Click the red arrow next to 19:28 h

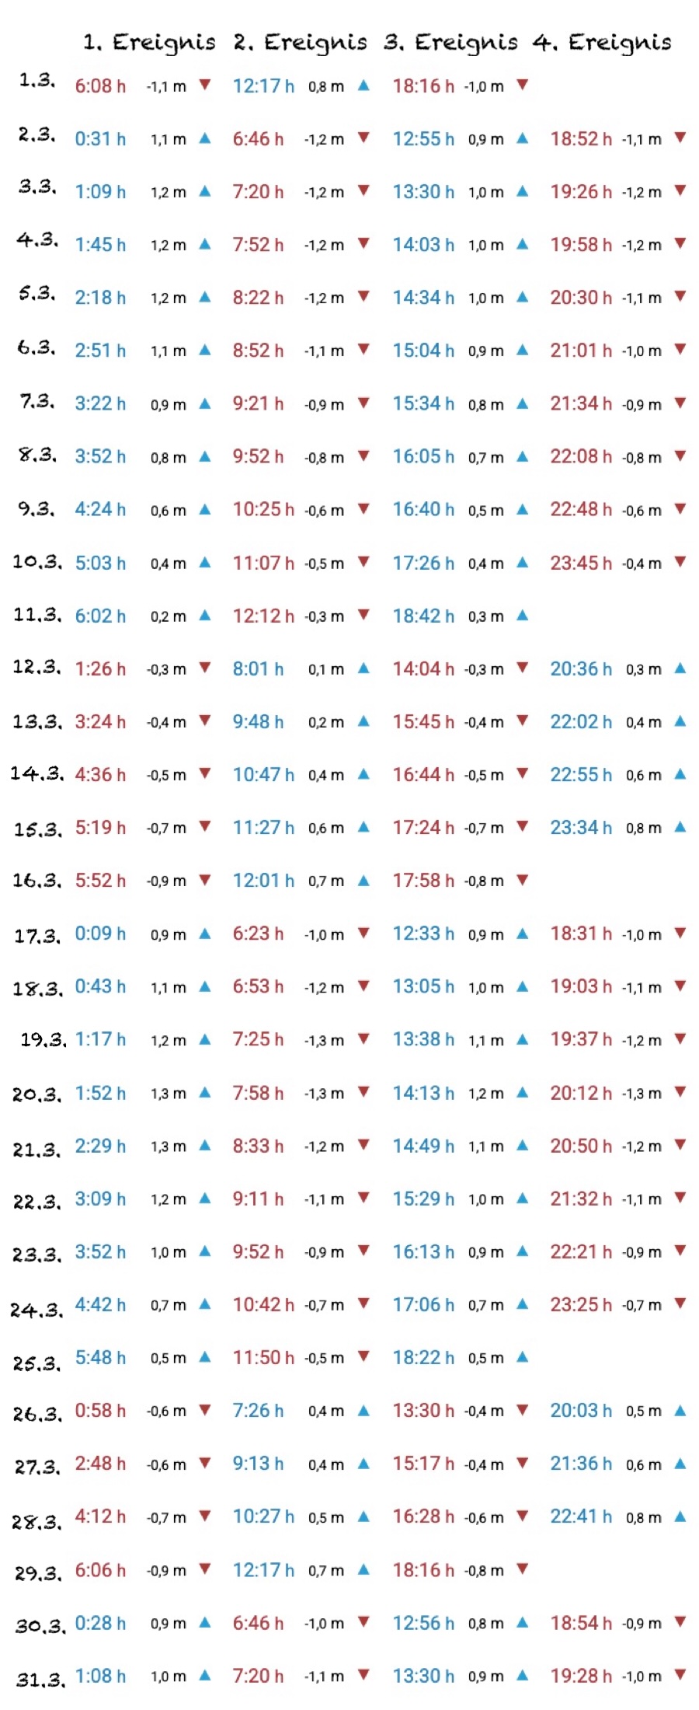(x=680, y=1675)
